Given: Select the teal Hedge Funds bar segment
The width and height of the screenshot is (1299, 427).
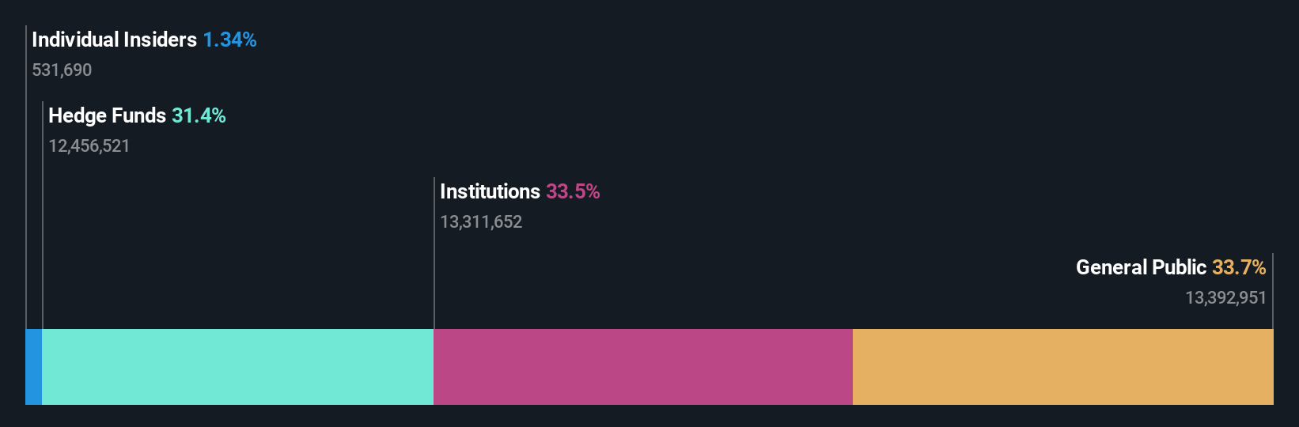Looking at the screenshot, I should click(x=237, y=367).
